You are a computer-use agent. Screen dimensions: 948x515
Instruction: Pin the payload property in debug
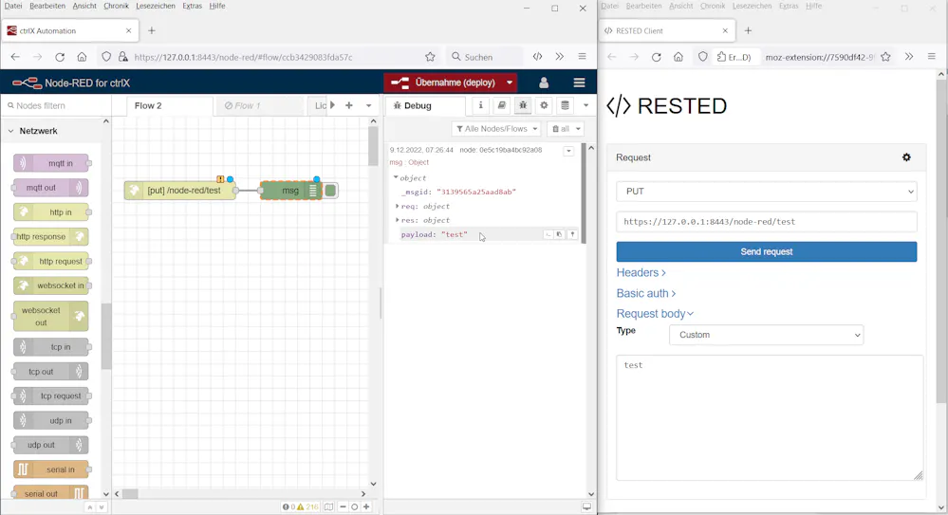[572, 234]
